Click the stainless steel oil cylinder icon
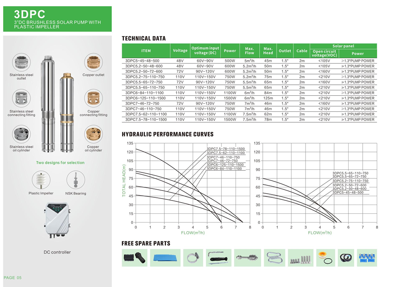This screenshot has width=417, height=287. click(x=21, y=135)
